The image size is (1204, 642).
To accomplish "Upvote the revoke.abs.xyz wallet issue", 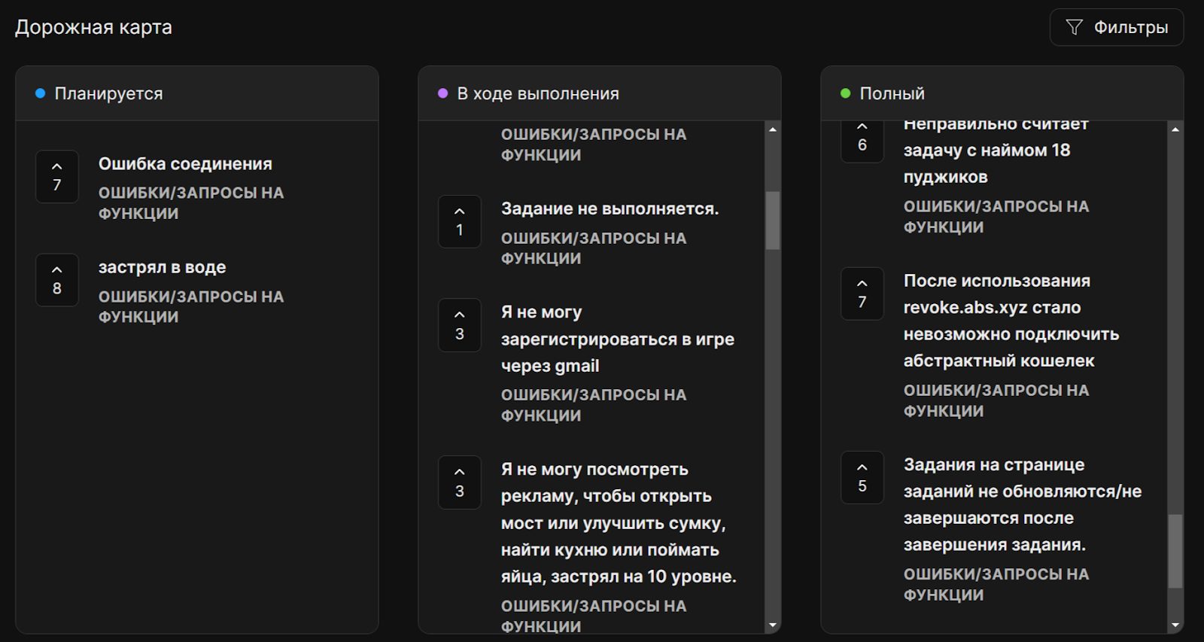I will pyautogui.click(x=862, y=294).
